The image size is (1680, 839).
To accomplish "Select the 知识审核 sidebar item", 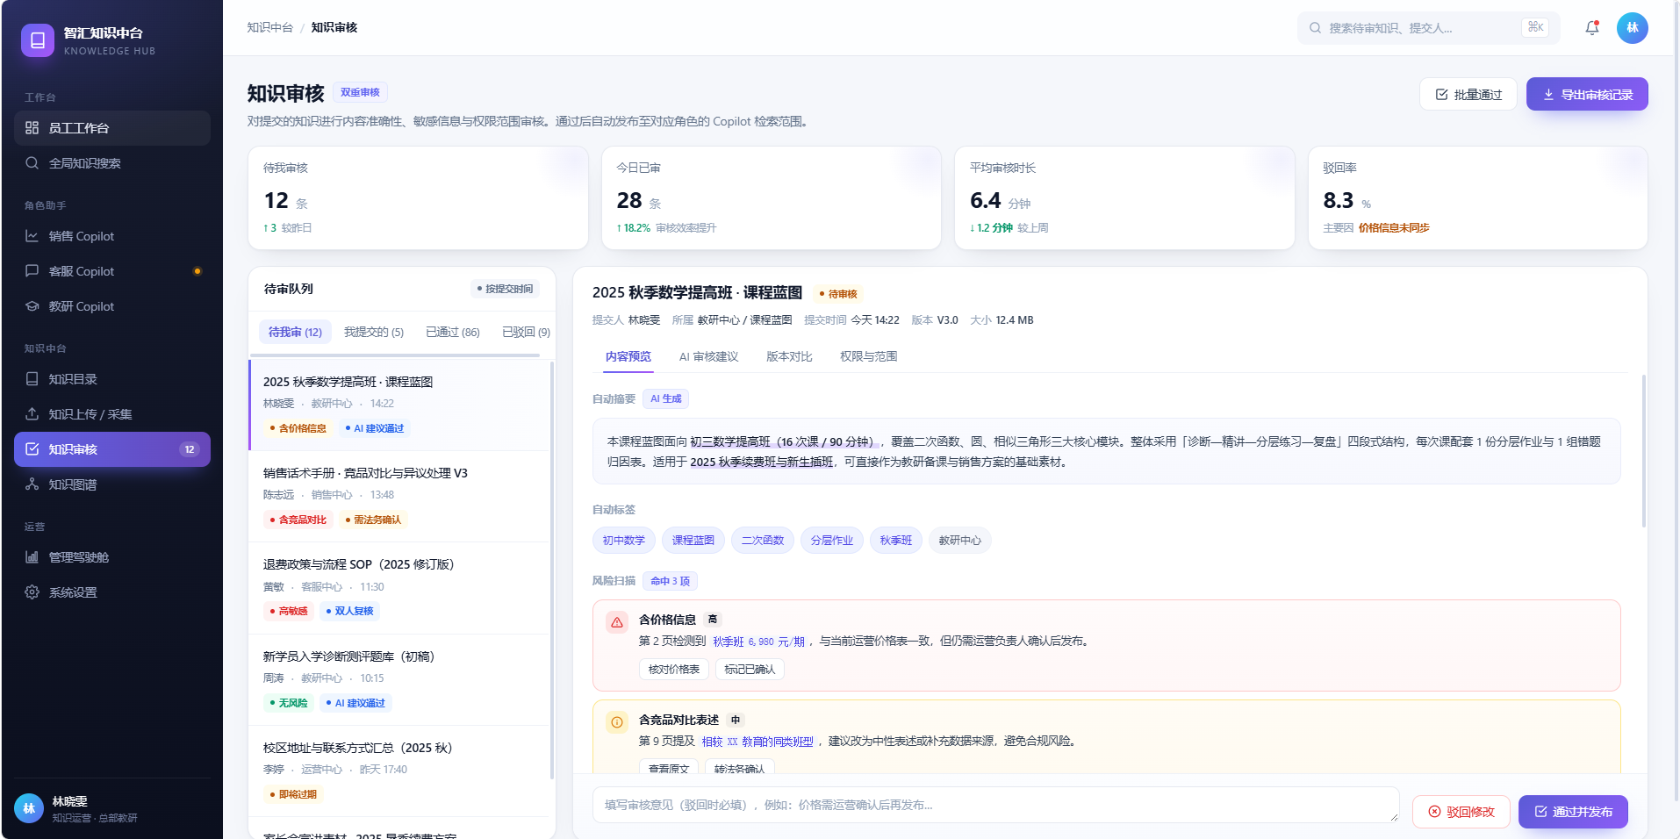I will tap(112, 449).
